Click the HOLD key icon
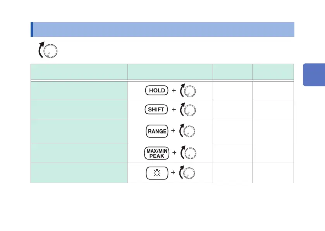The height and width of the screenshot is (231, 325). 157,90
